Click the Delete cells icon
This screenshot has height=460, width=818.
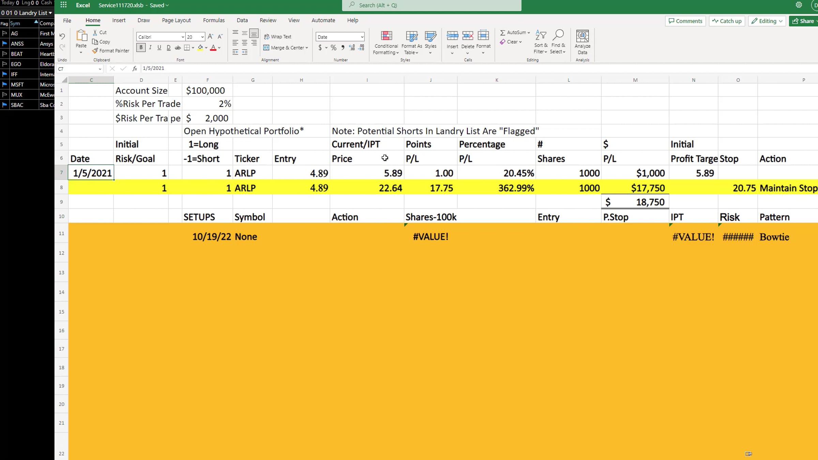(x=468, y=36)
